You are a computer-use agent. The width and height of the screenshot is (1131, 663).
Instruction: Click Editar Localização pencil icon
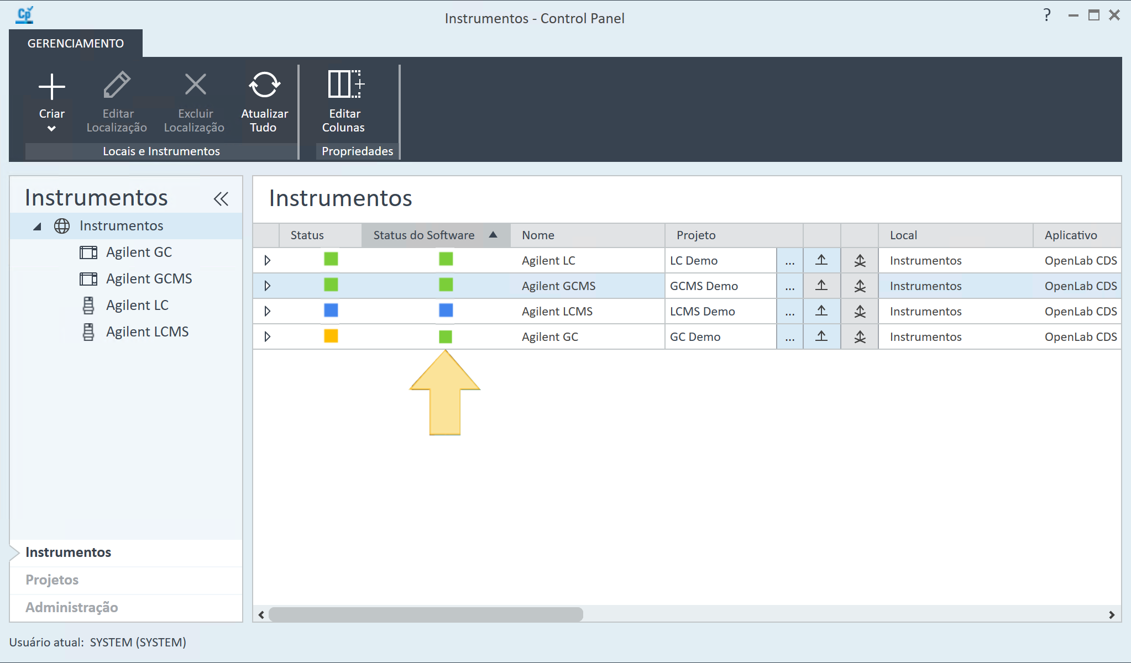coord(117,85)
